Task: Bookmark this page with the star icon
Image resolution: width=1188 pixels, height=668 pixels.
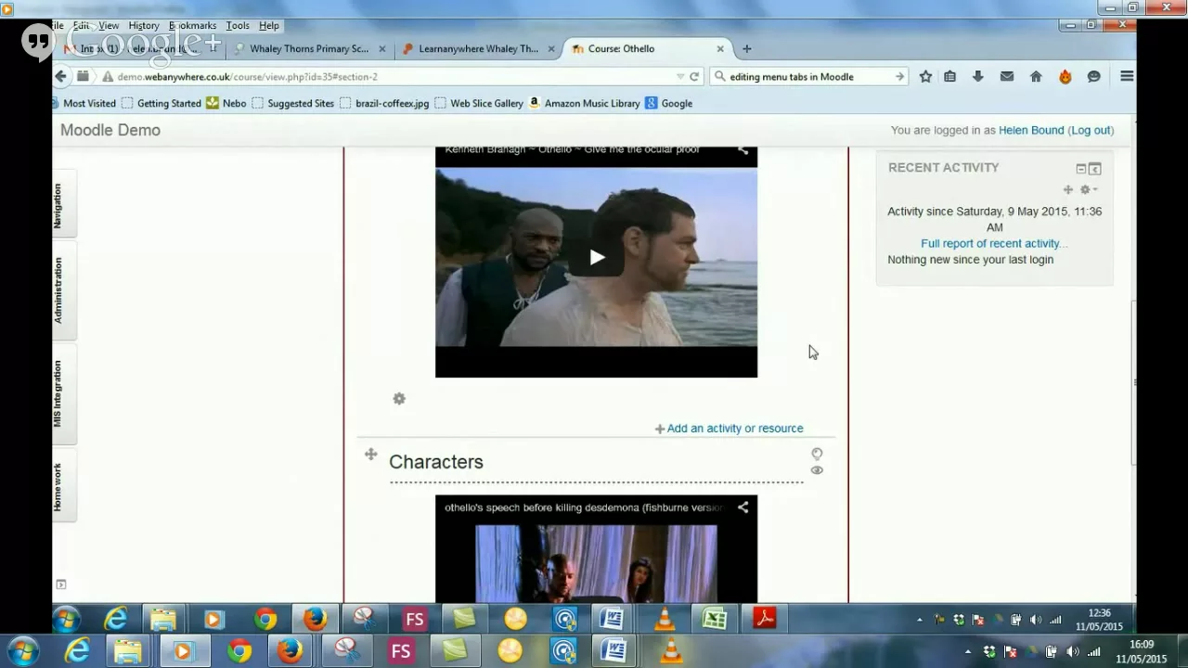Action: [x=925, y=77]
